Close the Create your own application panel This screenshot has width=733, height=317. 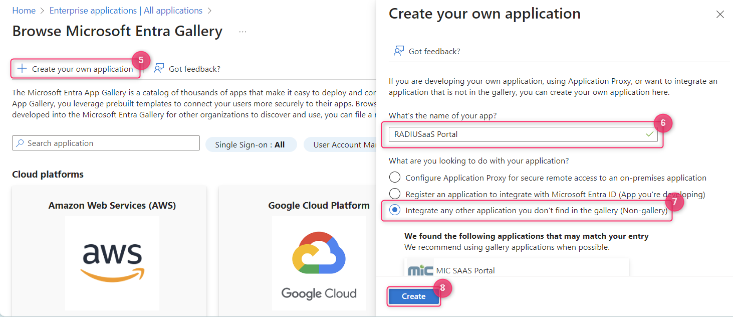[x=720, y=15]
